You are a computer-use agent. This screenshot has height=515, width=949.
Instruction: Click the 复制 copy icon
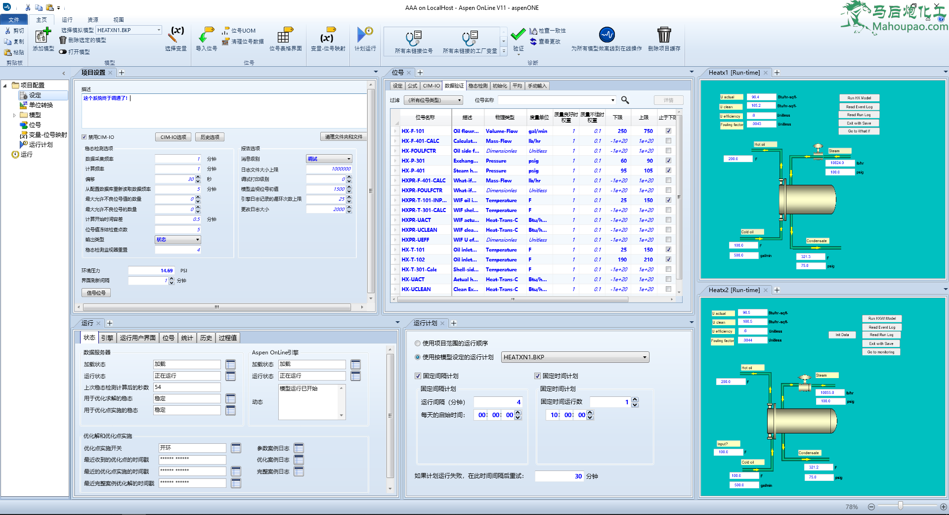point(7,42)
